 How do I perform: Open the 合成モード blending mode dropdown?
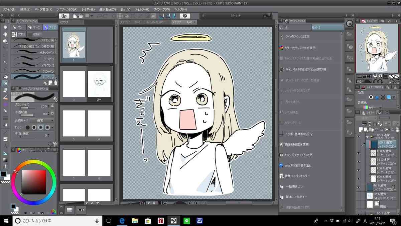(42, 120)
